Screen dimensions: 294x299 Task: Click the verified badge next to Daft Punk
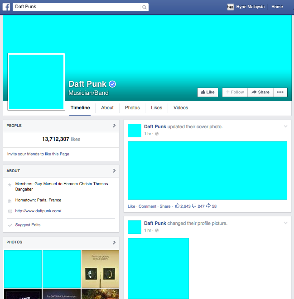[x=113, y=84]
